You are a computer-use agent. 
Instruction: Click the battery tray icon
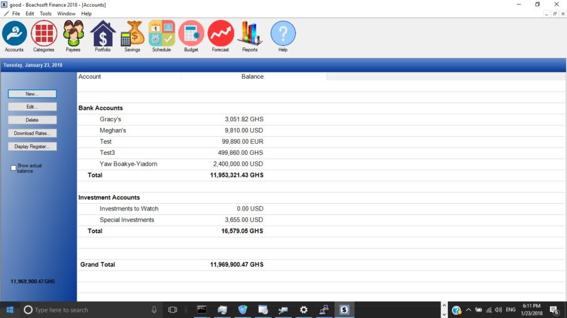(479, 310)
